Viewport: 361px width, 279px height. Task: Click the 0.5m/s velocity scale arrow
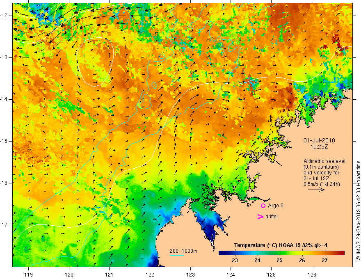(316, 190)
